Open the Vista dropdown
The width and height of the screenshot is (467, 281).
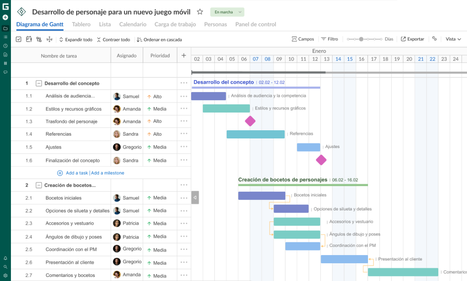[453, 39]
